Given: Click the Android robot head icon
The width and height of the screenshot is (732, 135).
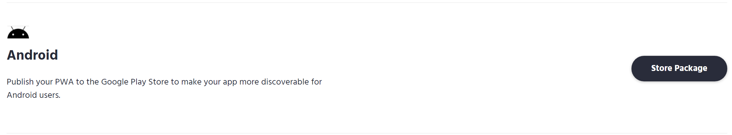Looking at the screenshot, I should tap(18, 32).
